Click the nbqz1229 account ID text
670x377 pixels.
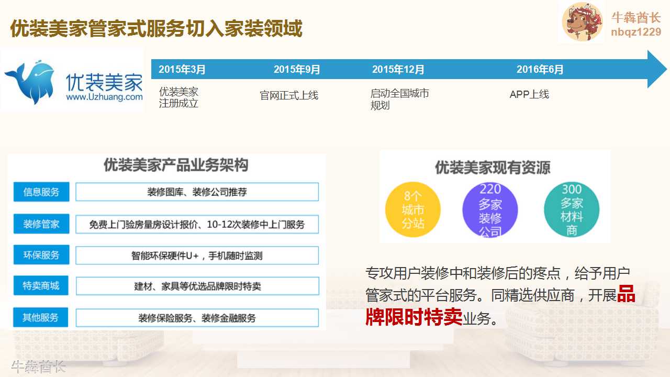coord(636,32)
